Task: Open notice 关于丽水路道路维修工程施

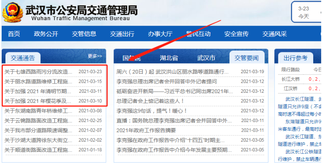Action: tap(39, 81)
